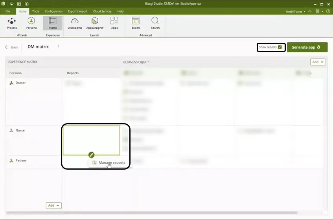Viewport: 333px width, 220px height.
Task: Click the Bizagi logo icon in title bar
Action: click(3, 4)
